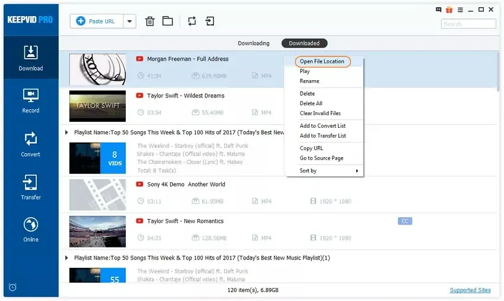The image size is (504, 301).
Task: Select Add to Transfer List
Action: (x=325, y=136)
